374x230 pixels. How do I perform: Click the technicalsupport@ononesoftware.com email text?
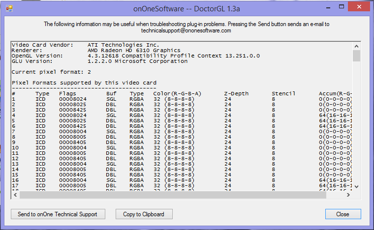tap(186, 30)
